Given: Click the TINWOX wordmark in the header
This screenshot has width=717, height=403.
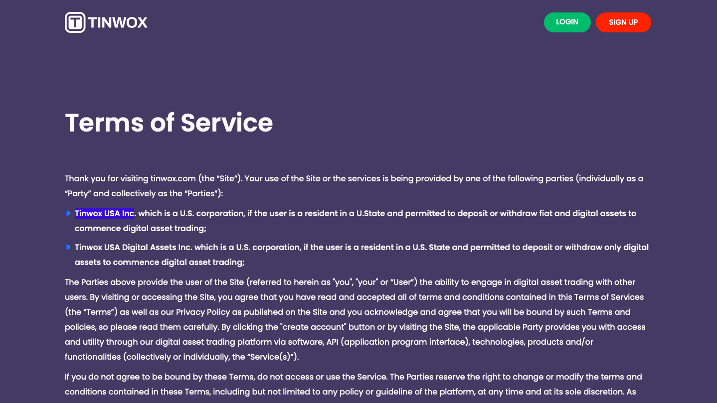Looking at the screenshot, I should 118,22.
